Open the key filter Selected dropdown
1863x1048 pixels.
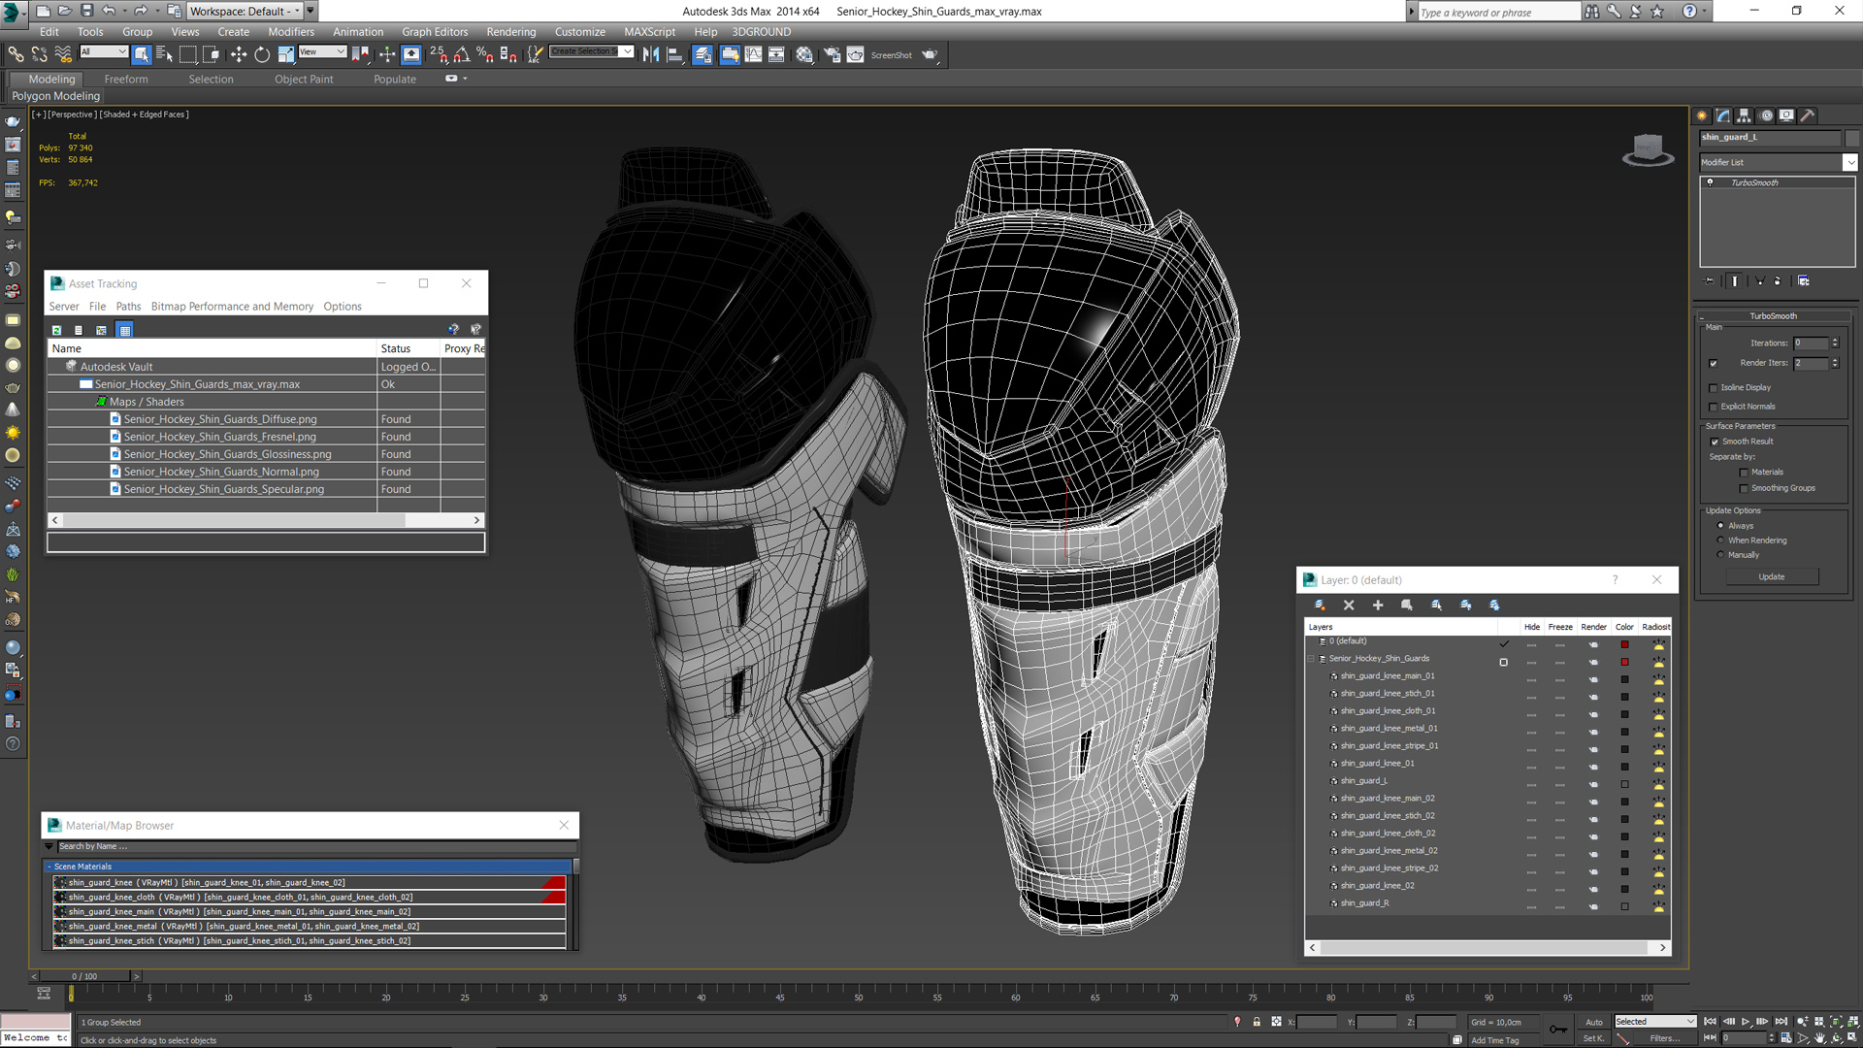[1654, 1022]
